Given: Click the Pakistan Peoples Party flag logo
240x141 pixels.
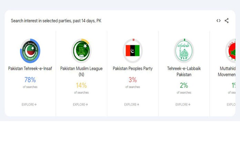Looking at the screenshot, I should click(133, 51).
